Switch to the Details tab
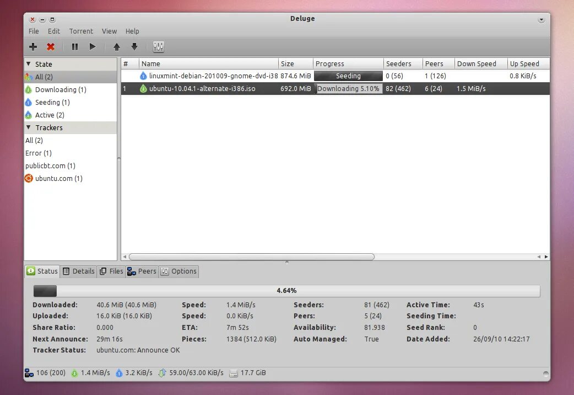Screen dimensions: 574x395 tap(78, 271)
